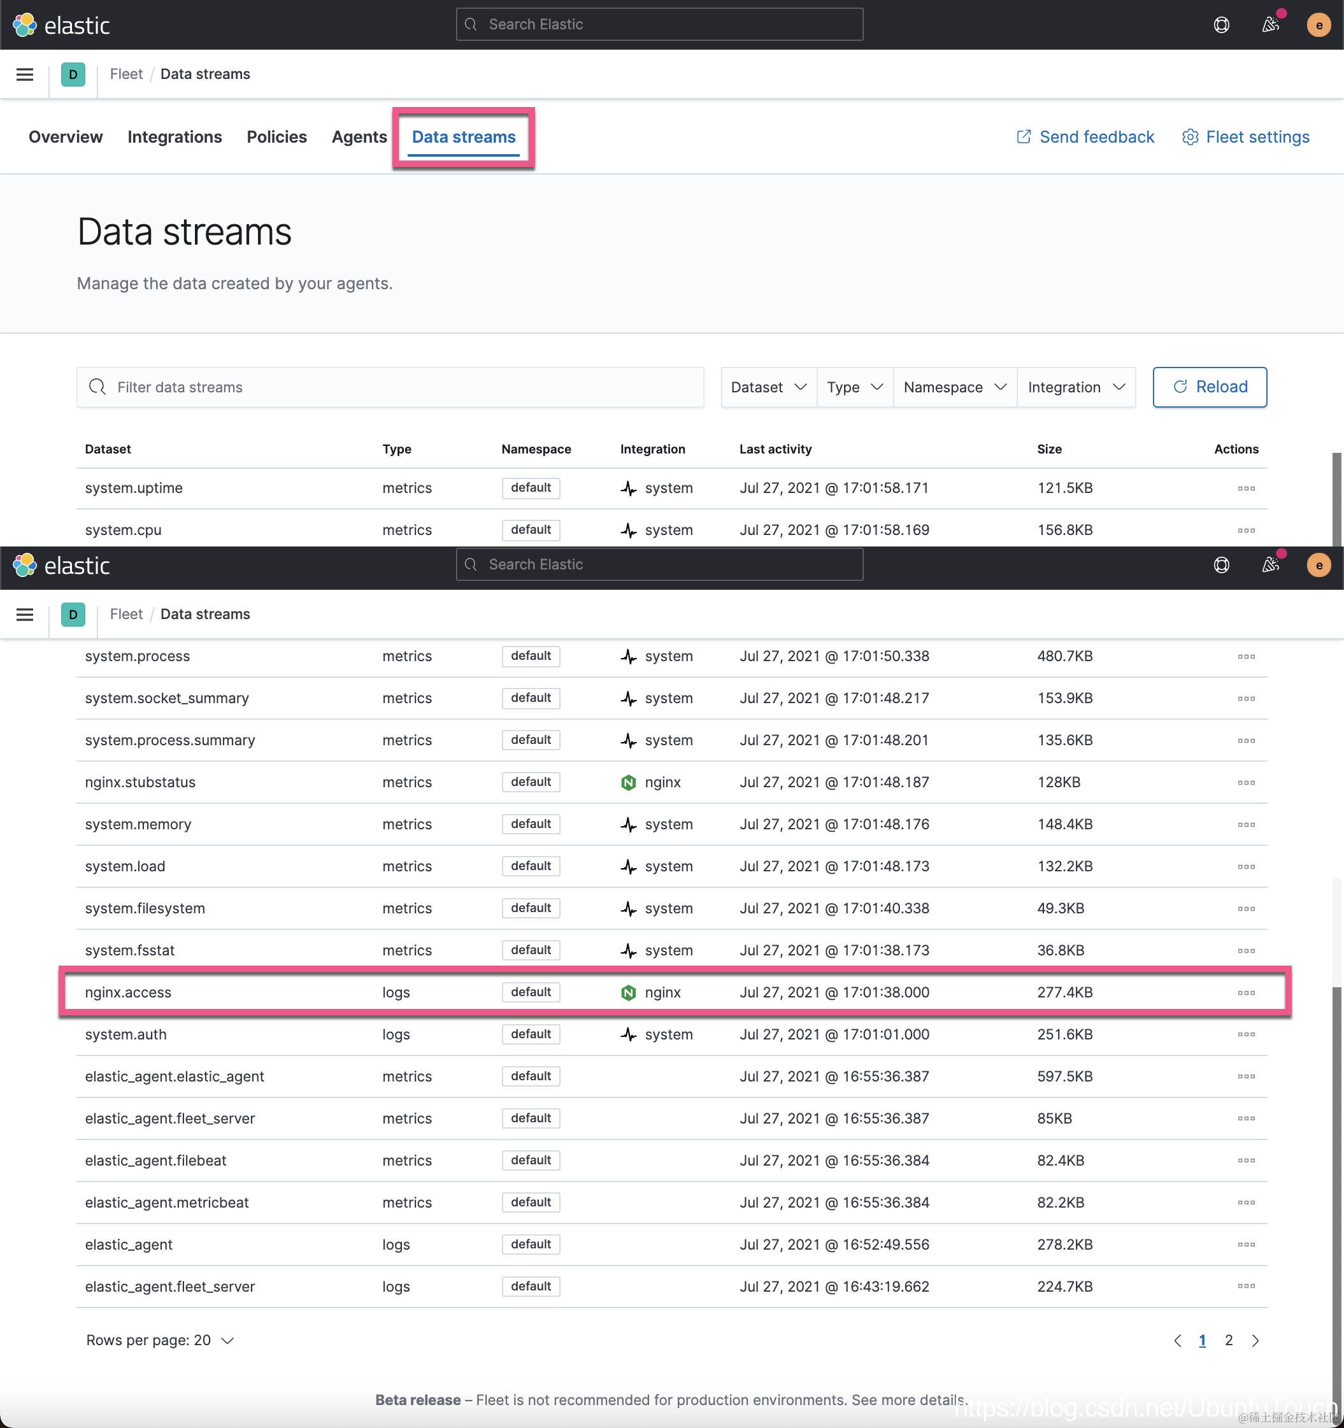Expand the Type filter dropdown

click(x=855, y=387)
